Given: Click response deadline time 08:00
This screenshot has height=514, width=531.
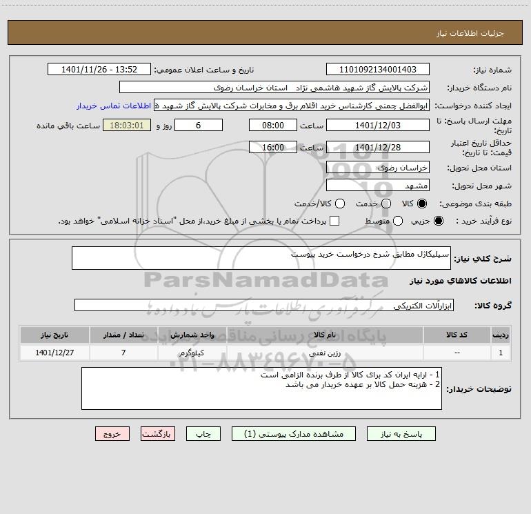Looking at the screenshot, I should 273,125.
